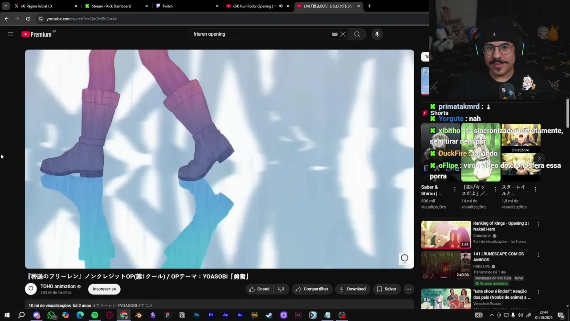Image resolution: width=570 pixels, height=321 pixels.
Task: Open menu for 'Este show é lindo' video
Action: point(538,292)
